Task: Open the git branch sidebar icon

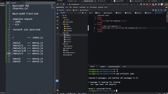Action: point(57,21)
